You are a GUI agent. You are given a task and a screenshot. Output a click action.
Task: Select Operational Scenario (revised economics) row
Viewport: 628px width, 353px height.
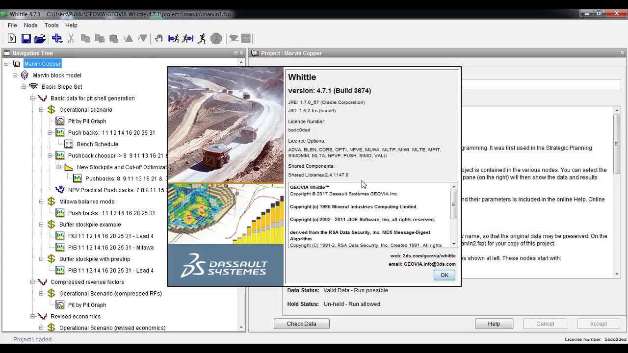coord(112,328)
